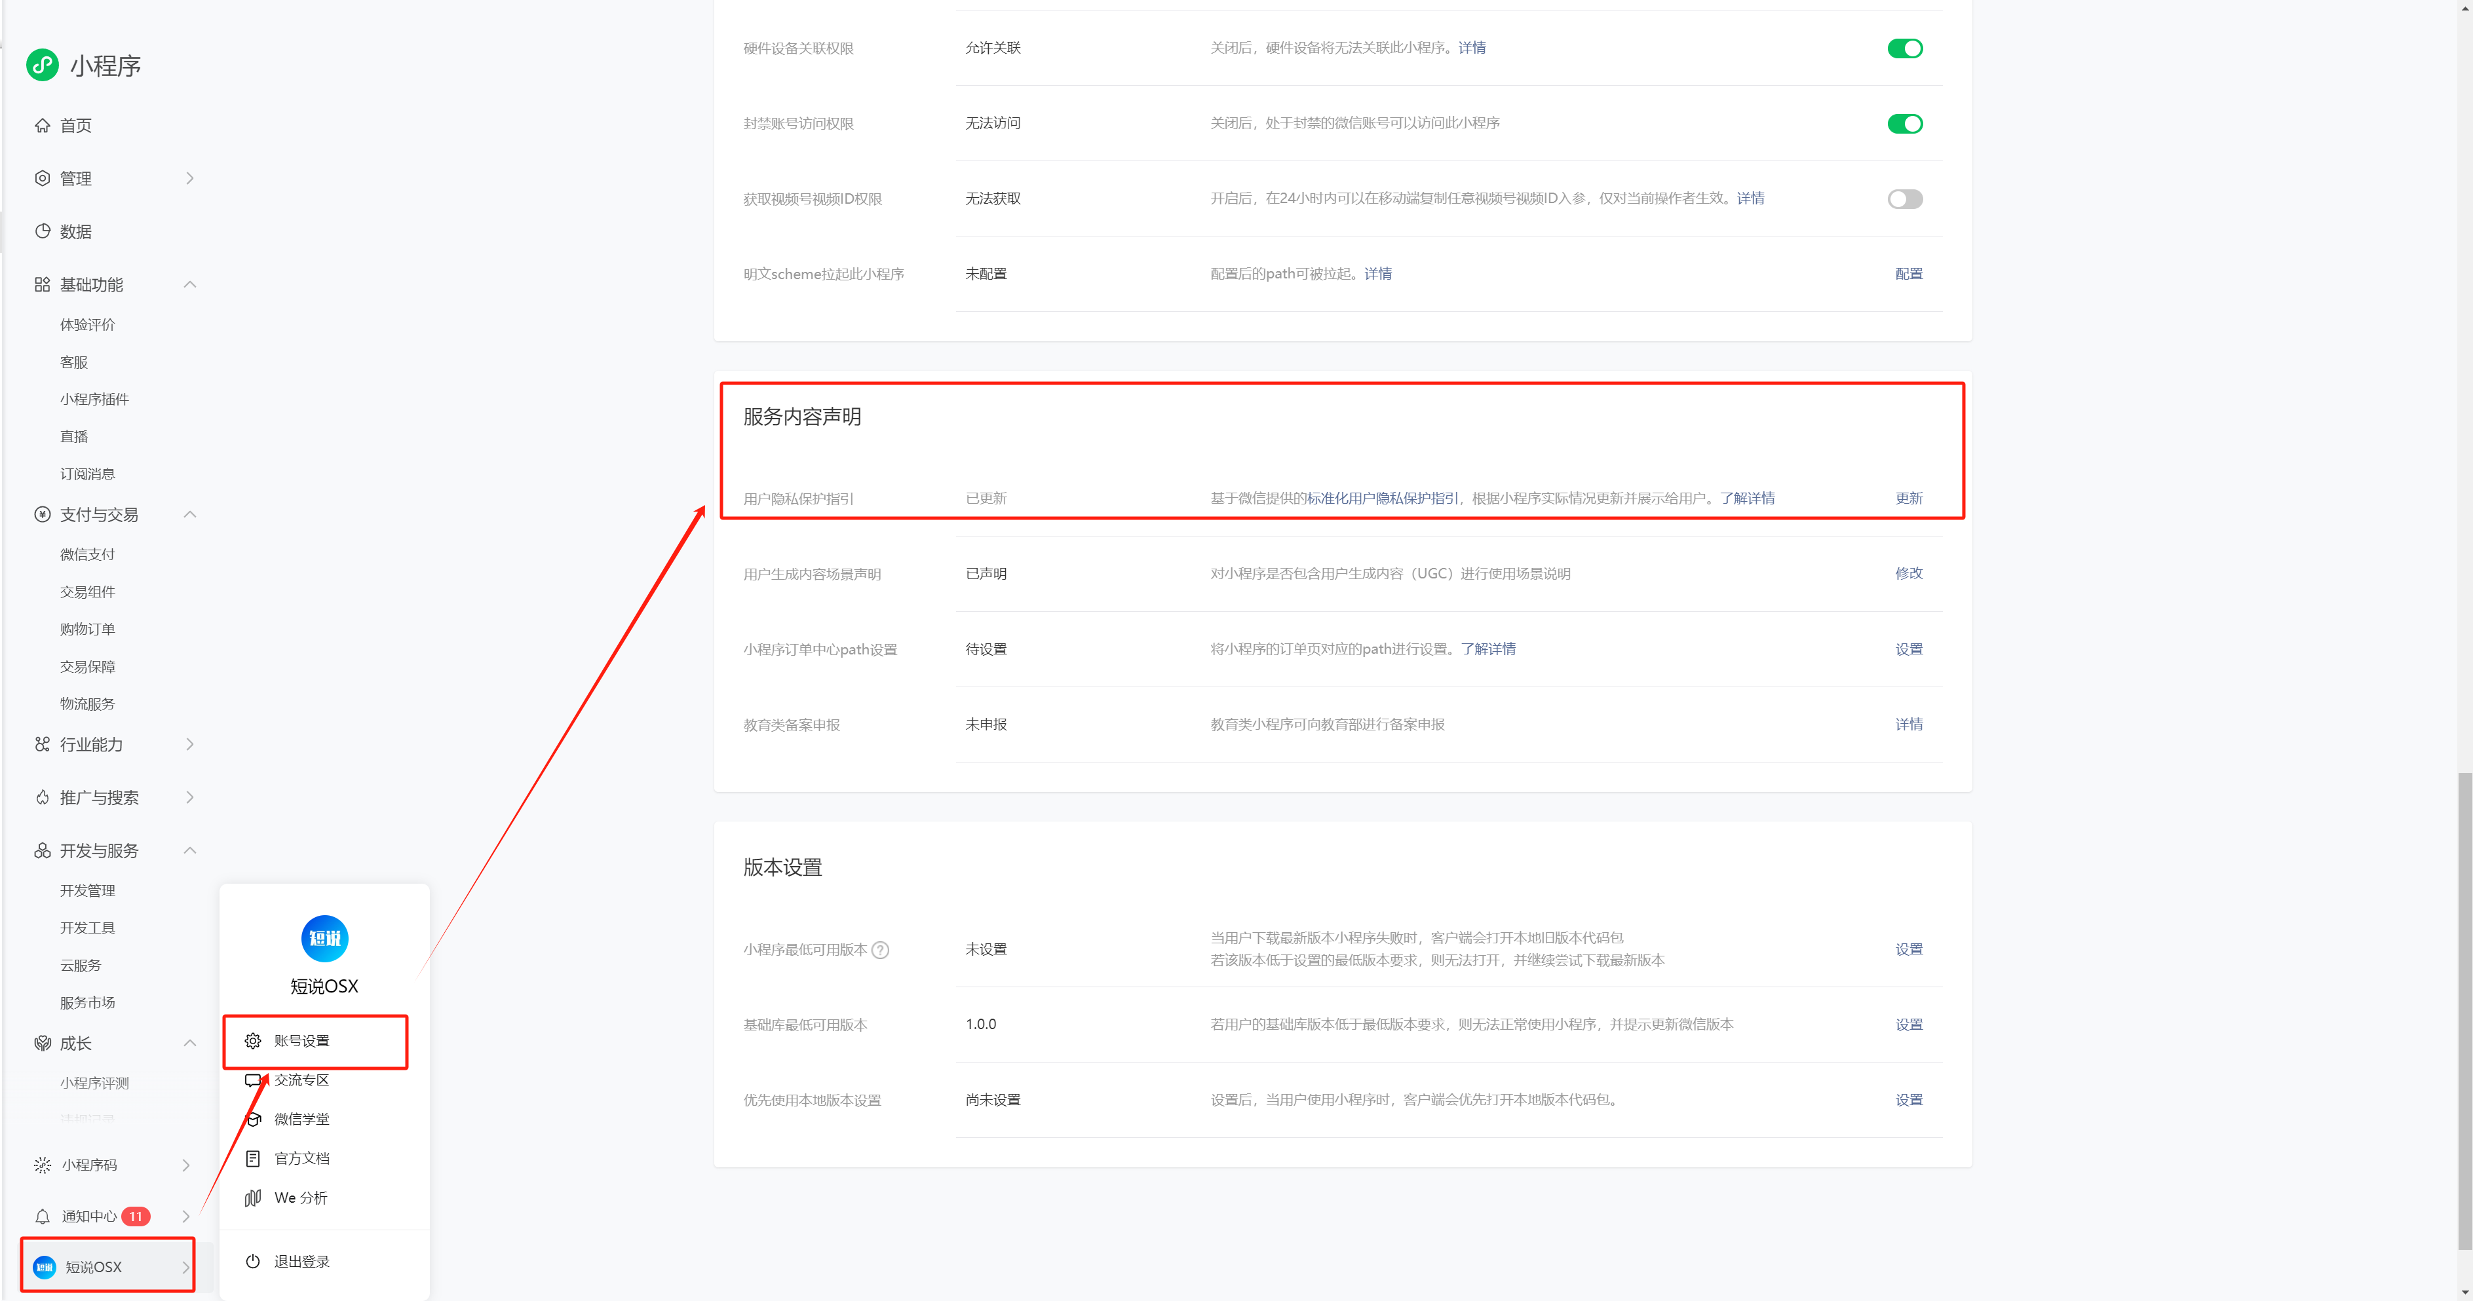Open the 云服务 menu item
The width and height of the screenshot is (2473, 1301).
(x=81, y=965)
